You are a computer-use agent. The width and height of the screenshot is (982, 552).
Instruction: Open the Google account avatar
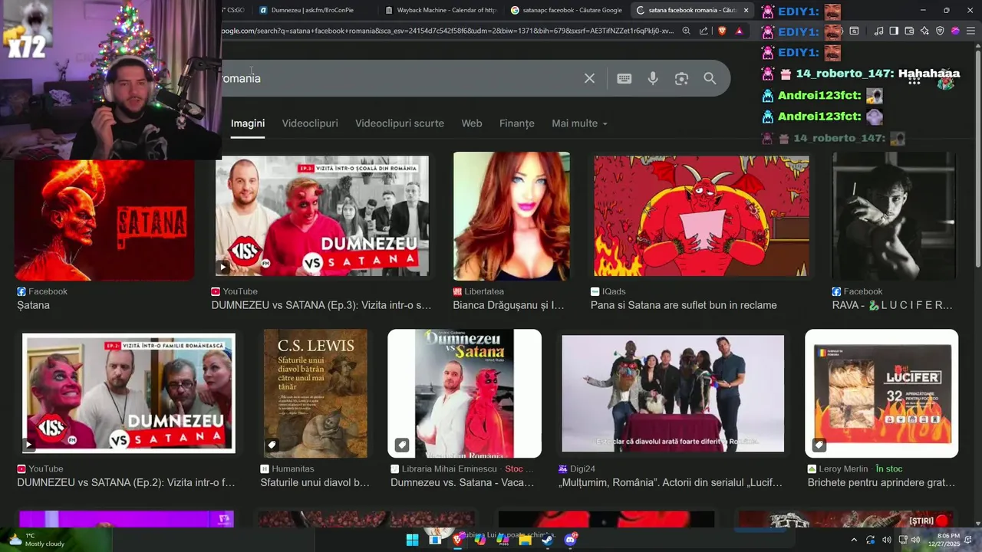[947, 79]
